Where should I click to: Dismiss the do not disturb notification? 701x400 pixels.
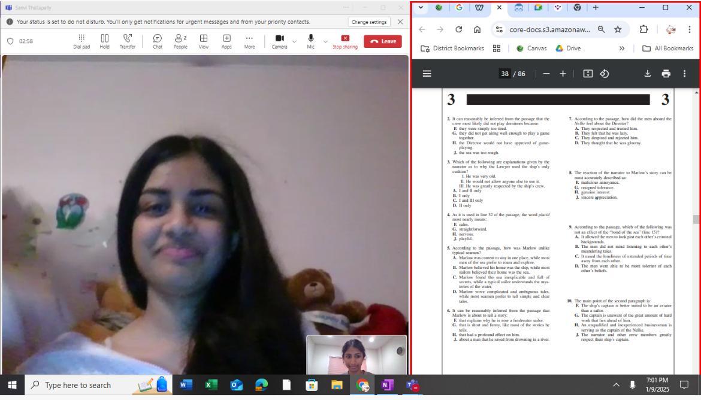[400, 22]
